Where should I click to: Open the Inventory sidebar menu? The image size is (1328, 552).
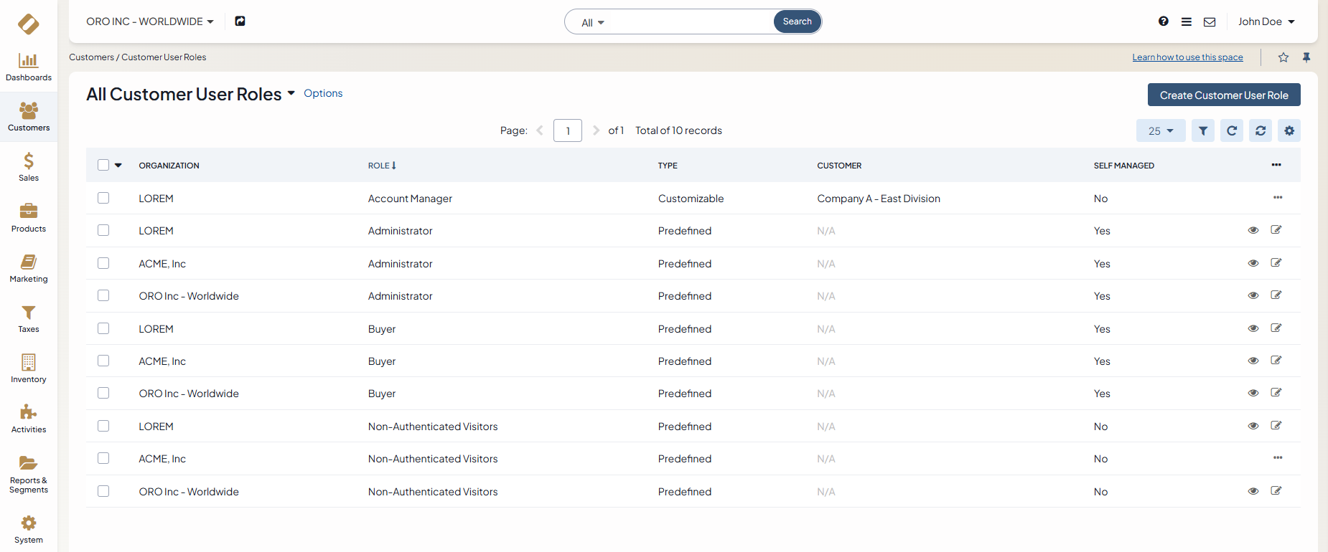[x=29, y=368]
